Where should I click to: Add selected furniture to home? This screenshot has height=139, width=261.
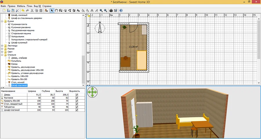[x=46, y=10]
